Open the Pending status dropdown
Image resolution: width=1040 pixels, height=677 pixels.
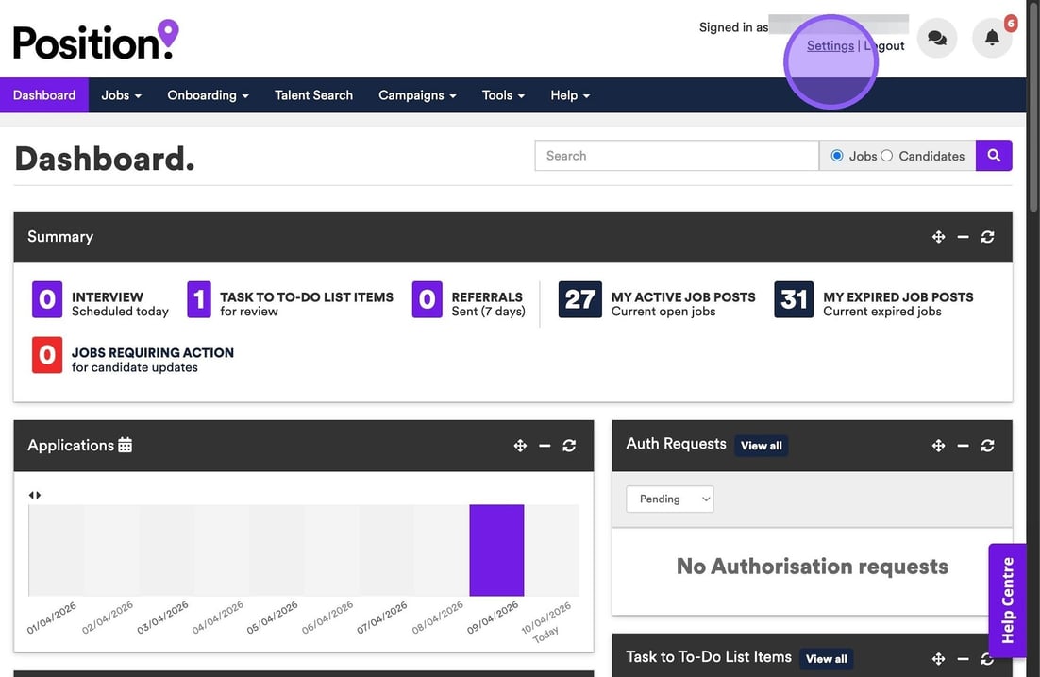(x=669, y=499)
